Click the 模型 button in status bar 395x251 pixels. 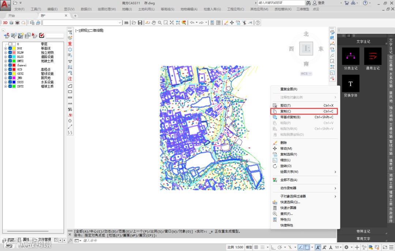click(249, 247)
